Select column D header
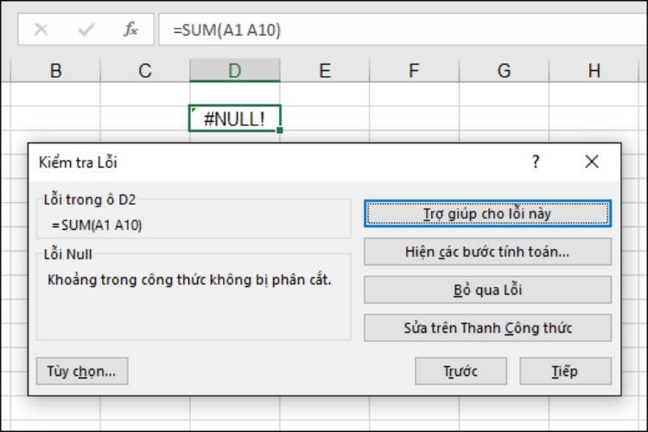The image size is (648, 432). [235, 71]
